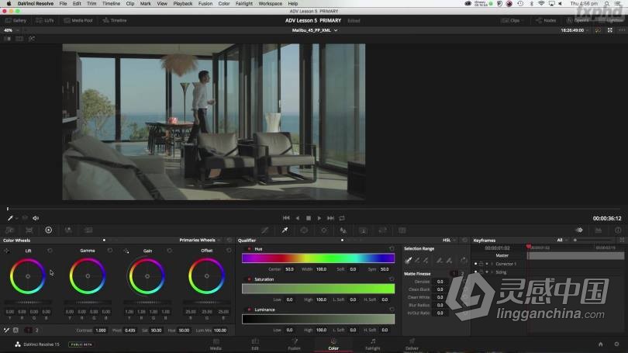The image size is (628, 353).
Task: Reset the Gain color wheel
Action: coord(170,251)
